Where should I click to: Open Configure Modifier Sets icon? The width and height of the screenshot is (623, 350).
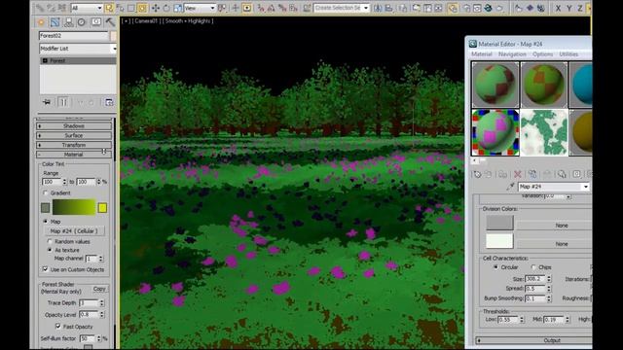(x=109, y=102)
